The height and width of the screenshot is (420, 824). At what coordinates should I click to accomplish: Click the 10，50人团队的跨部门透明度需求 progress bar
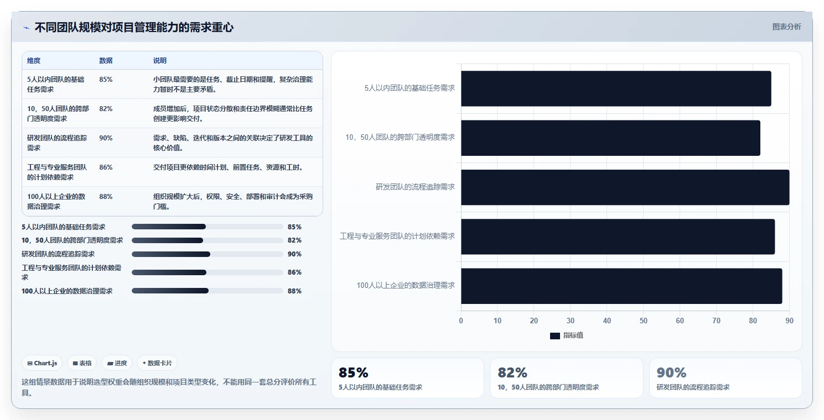pos(208,240)
